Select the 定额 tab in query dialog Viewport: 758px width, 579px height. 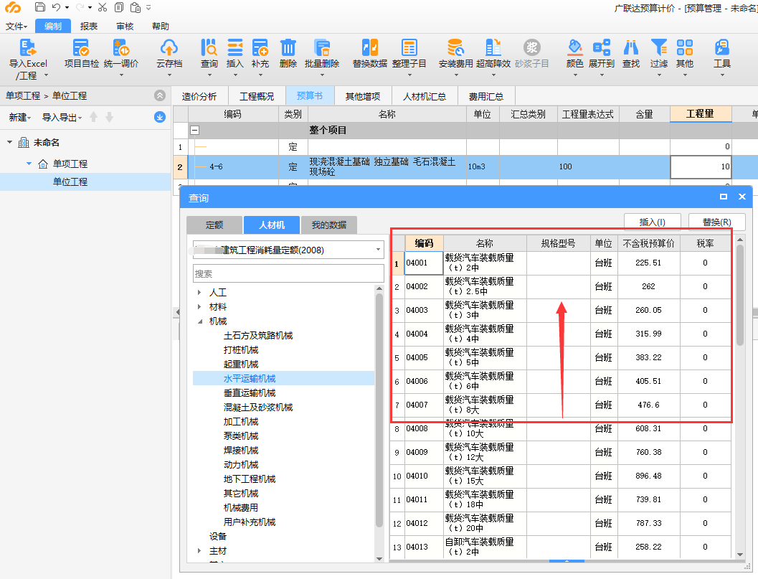click(x=214, y=225)
